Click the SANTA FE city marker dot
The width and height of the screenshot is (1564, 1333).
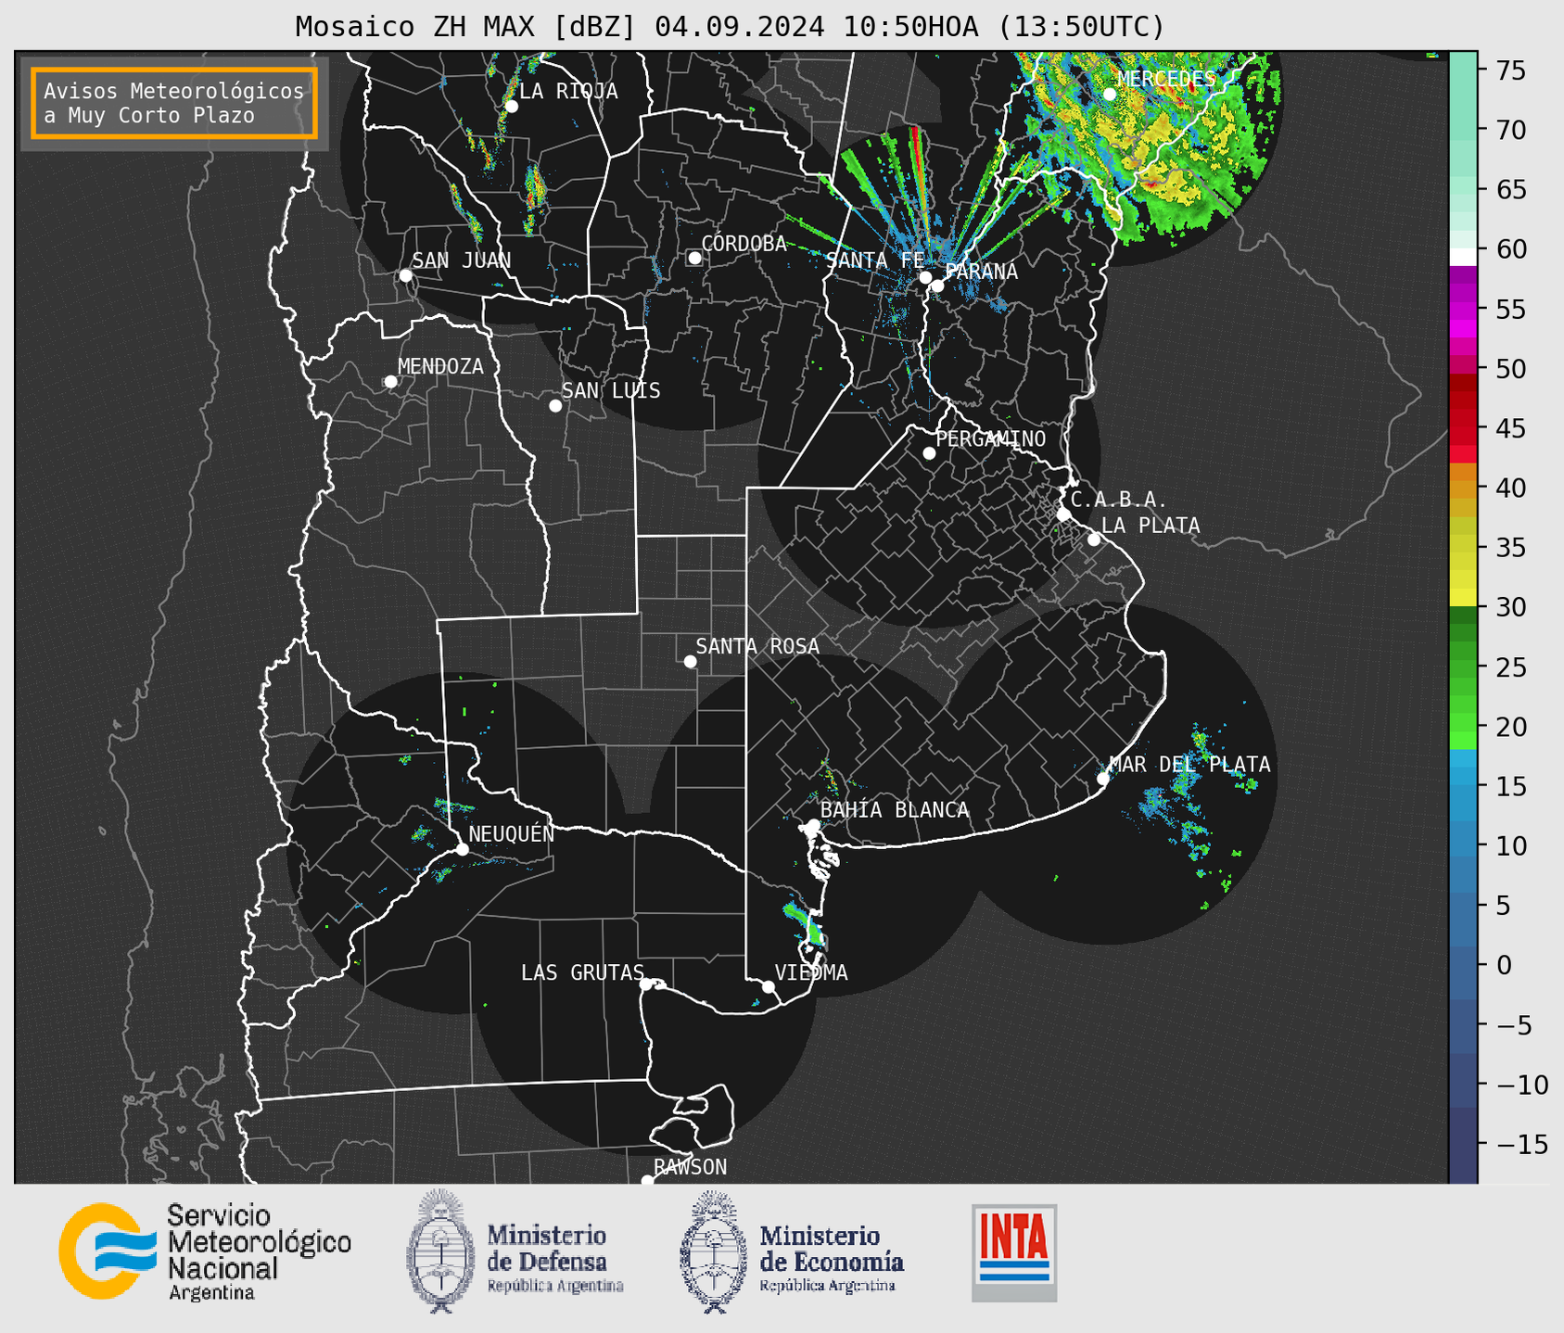coord(925,277)
